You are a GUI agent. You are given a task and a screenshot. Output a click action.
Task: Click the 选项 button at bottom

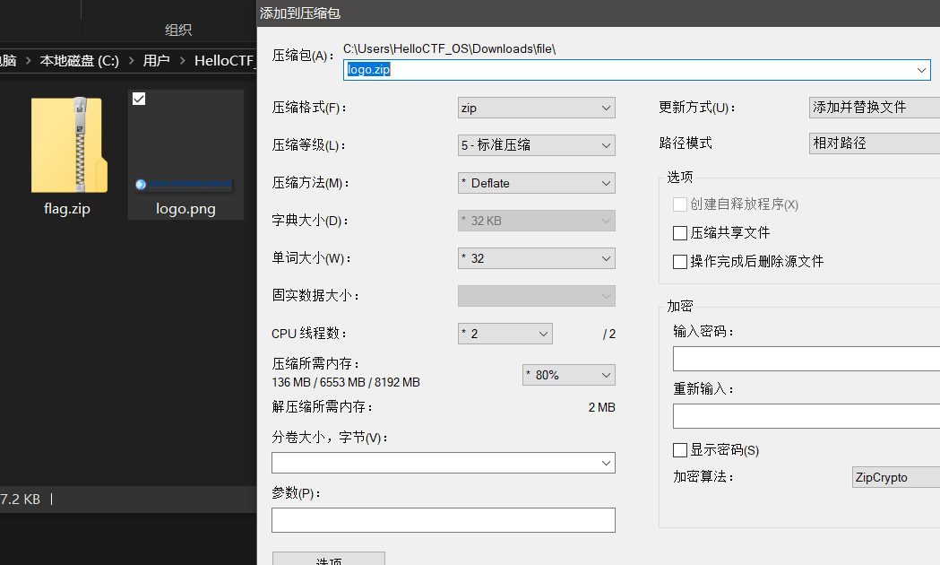(329, 559)
